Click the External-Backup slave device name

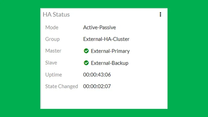click(109, 63)
